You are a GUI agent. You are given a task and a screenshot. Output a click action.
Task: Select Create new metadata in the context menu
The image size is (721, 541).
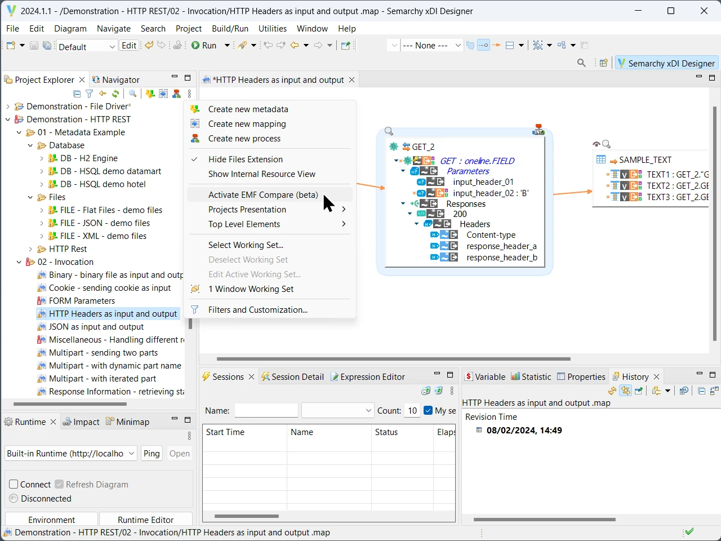tap(248, 109)
